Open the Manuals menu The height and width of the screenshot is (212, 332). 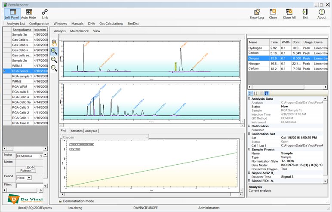pos(77,24)
